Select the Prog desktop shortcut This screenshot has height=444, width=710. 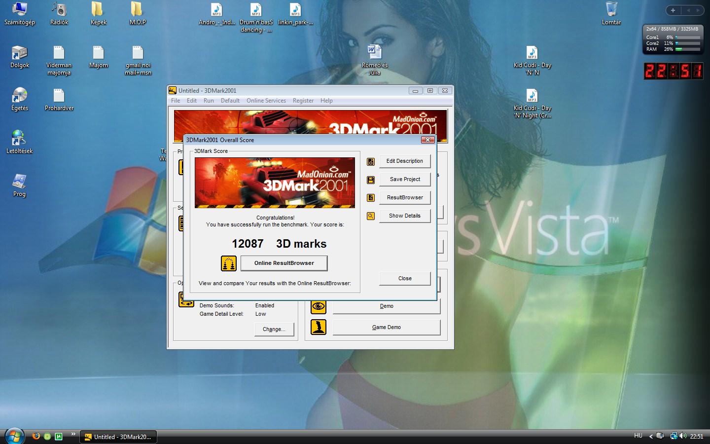pos(19,185)
